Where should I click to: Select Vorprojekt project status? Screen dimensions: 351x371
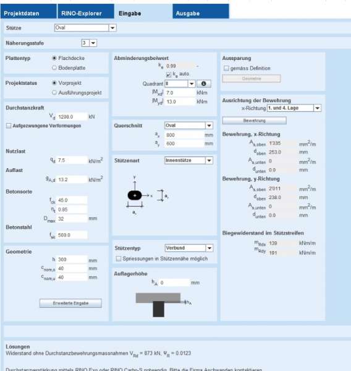point(54,83)
